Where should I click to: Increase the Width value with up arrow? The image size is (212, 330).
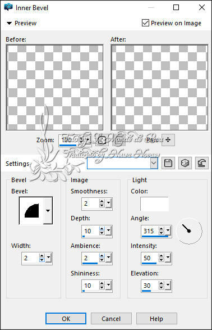pos(42,256)
